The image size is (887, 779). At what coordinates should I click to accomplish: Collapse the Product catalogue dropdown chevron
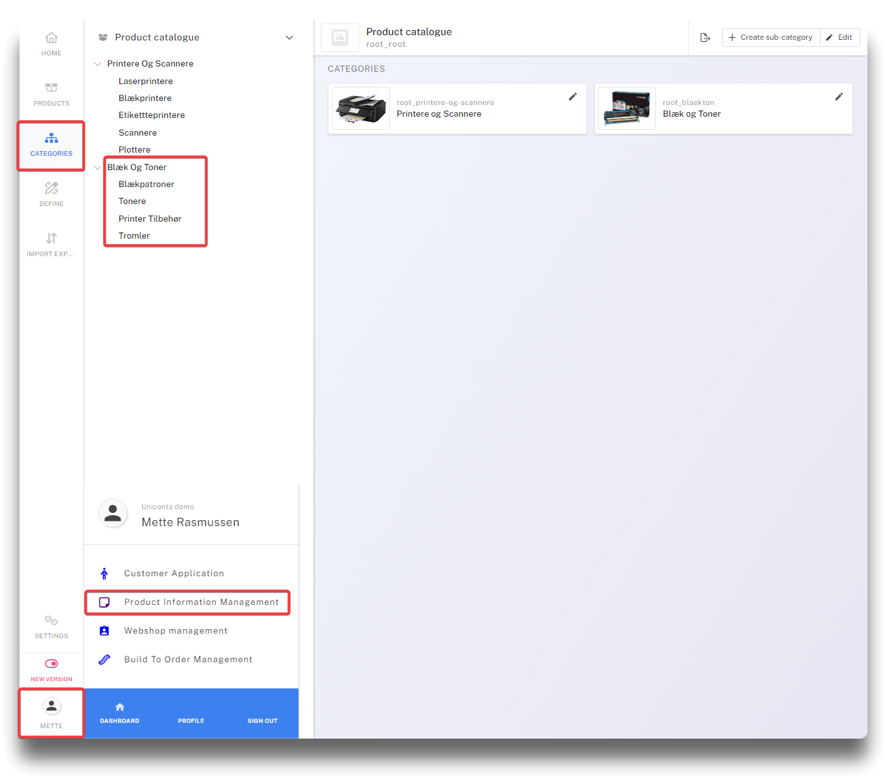pyautogui.click(x=289, y=38)
